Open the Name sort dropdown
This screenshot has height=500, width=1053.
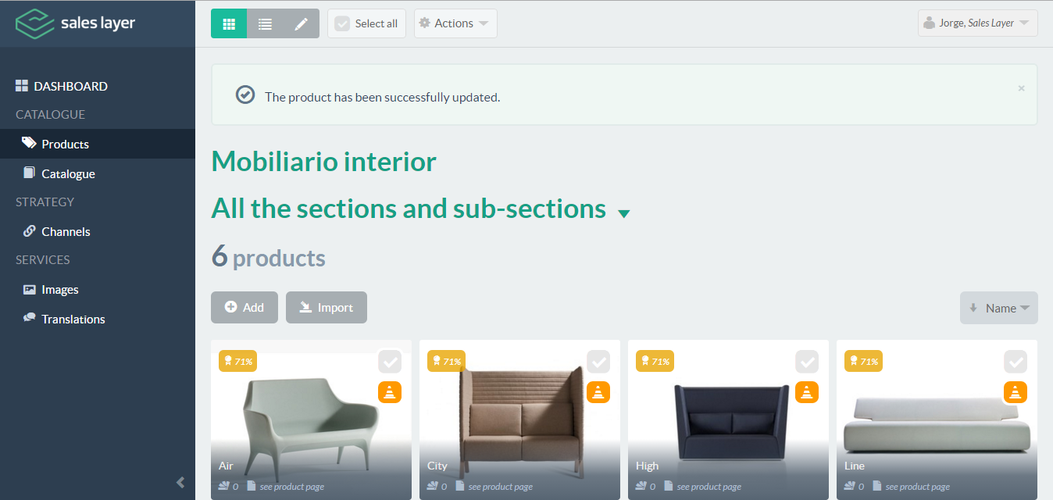[999, 308]
